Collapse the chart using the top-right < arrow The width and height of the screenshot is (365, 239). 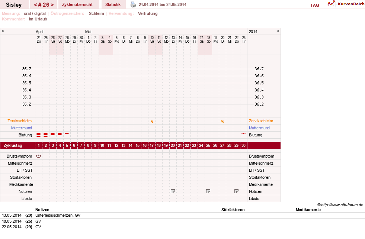tap(278, 31)
